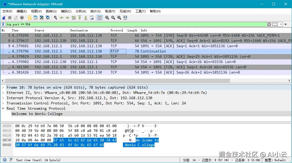
Task: Select the last ACK packet at 4.381426
Action: point(146,72)
